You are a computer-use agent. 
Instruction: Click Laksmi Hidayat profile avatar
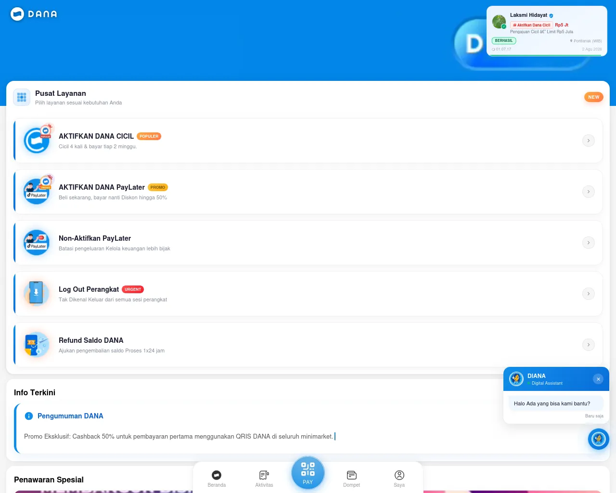tap(499, 22)
